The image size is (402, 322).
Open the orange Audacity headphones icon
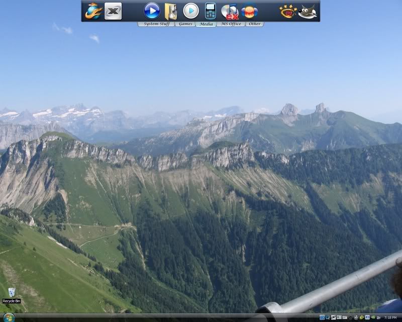click(x=249, y=12)
